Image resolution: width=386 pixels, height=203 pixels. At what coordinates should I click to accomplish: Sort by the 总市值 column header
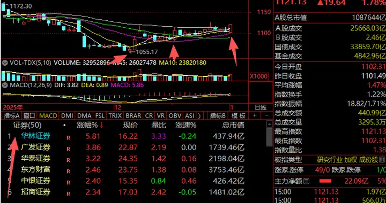(233, 126)
